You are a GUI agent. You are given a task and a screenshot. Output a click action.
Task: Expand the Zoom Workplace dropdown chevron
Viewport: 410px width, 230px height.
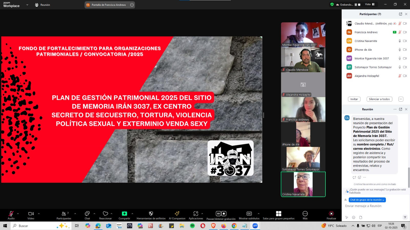27,5
